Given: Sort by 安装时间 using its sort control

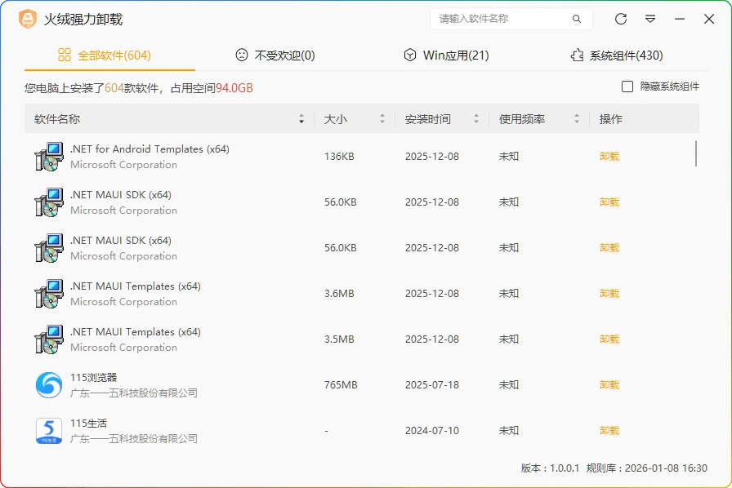Looking at the screenshot, I should pos(477,118).
